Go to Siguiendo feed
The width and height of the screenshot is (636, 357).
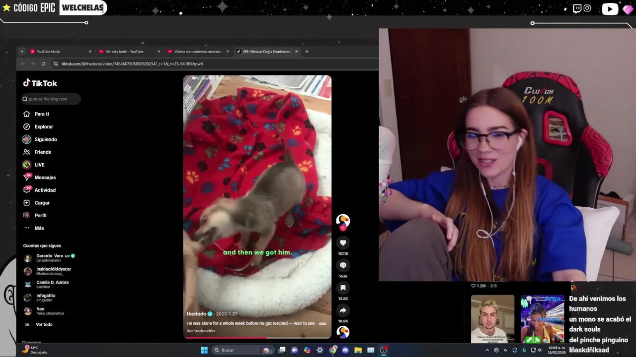40,139
